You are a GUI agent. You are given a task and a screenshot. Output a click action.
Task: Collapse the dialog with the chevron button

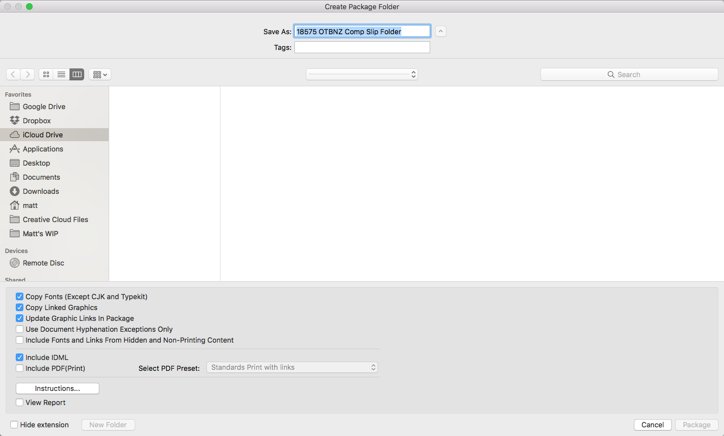click(x=441, y=31)
